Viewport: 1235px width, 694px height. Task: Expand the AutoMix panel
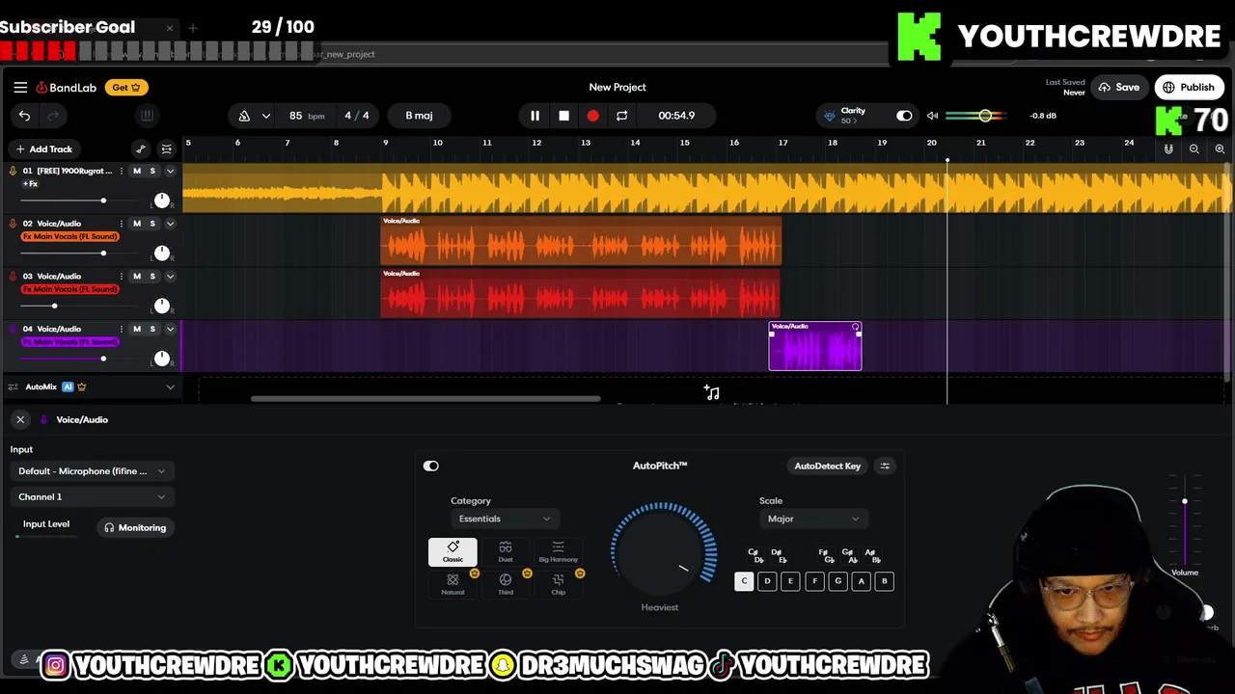click(x=170, y=387)
